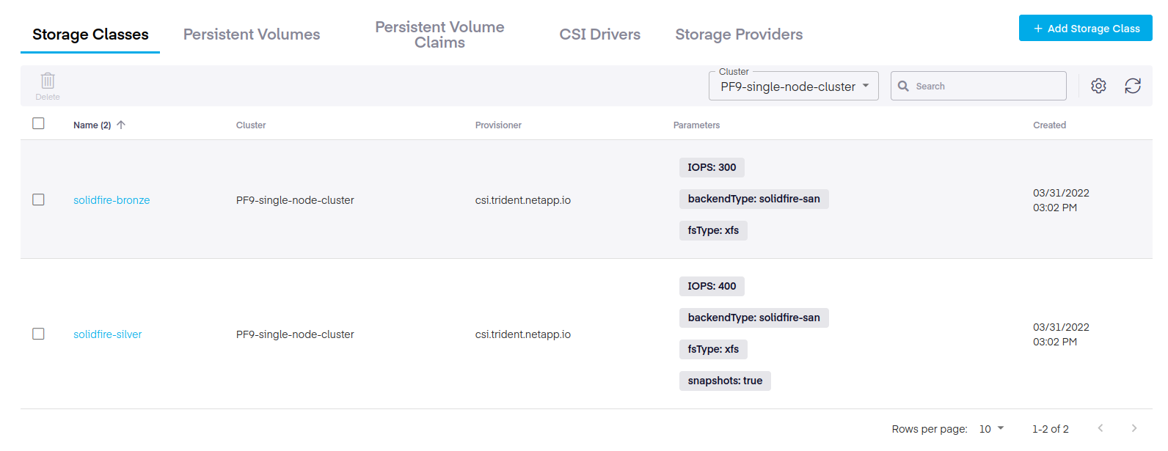The height and width of the screenshot is (451, 1168).
Task: Open rows per page dropdown
Action: click(x=991, y=429)
